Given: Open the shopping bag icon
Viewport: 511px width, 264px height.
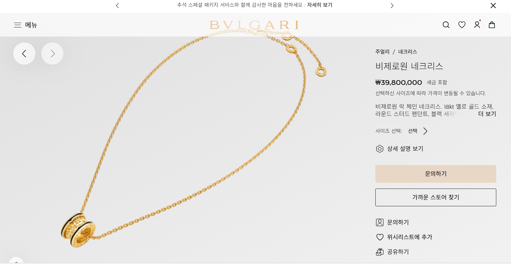Looking at the screenshot, I should (492, 25).
